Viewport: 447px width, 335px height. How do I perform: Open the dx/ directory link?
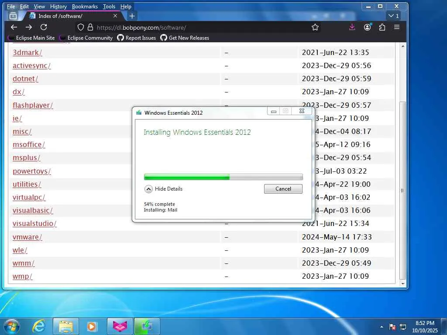tap(18, 92)
